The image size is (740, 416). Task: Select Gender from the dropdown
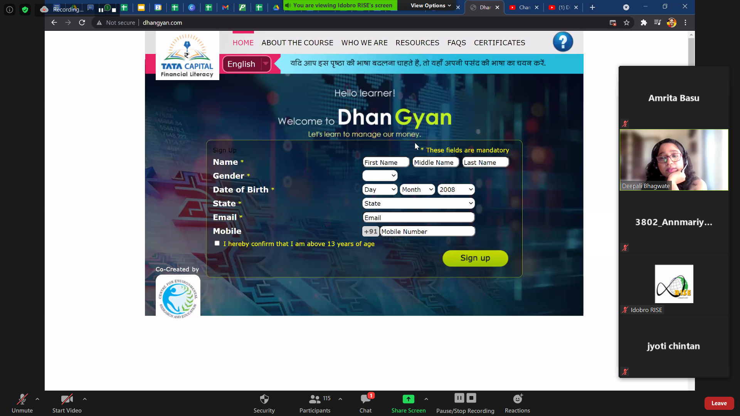coord(380,175)
